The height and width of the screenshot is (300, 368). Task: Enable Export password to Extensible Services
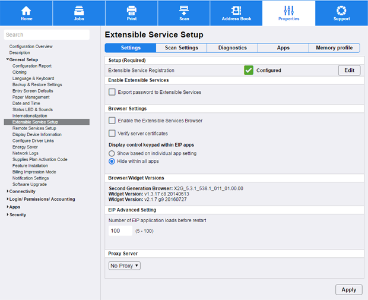[112, 92]
